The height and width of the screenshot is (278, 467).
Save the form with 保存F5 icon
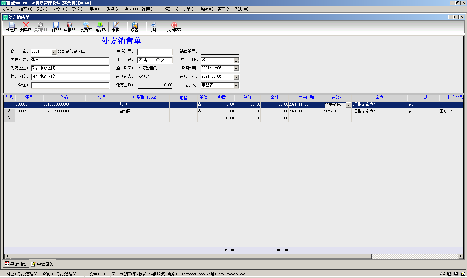click(x=55, y=25)
